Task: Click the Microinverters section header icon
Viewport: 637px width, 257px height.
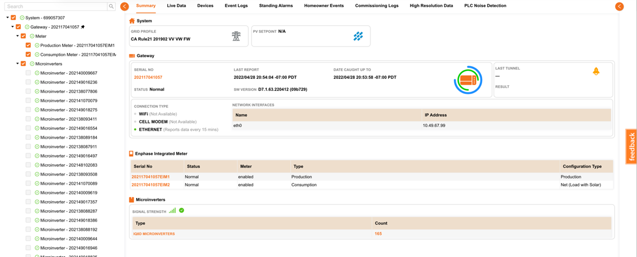Action: click(x=132, y=199)
